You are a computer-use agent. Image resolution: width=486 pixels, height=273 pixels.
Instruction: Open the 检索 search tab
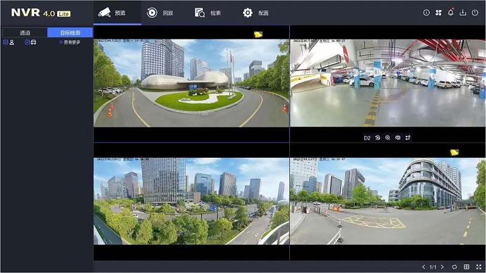point(208,13)
